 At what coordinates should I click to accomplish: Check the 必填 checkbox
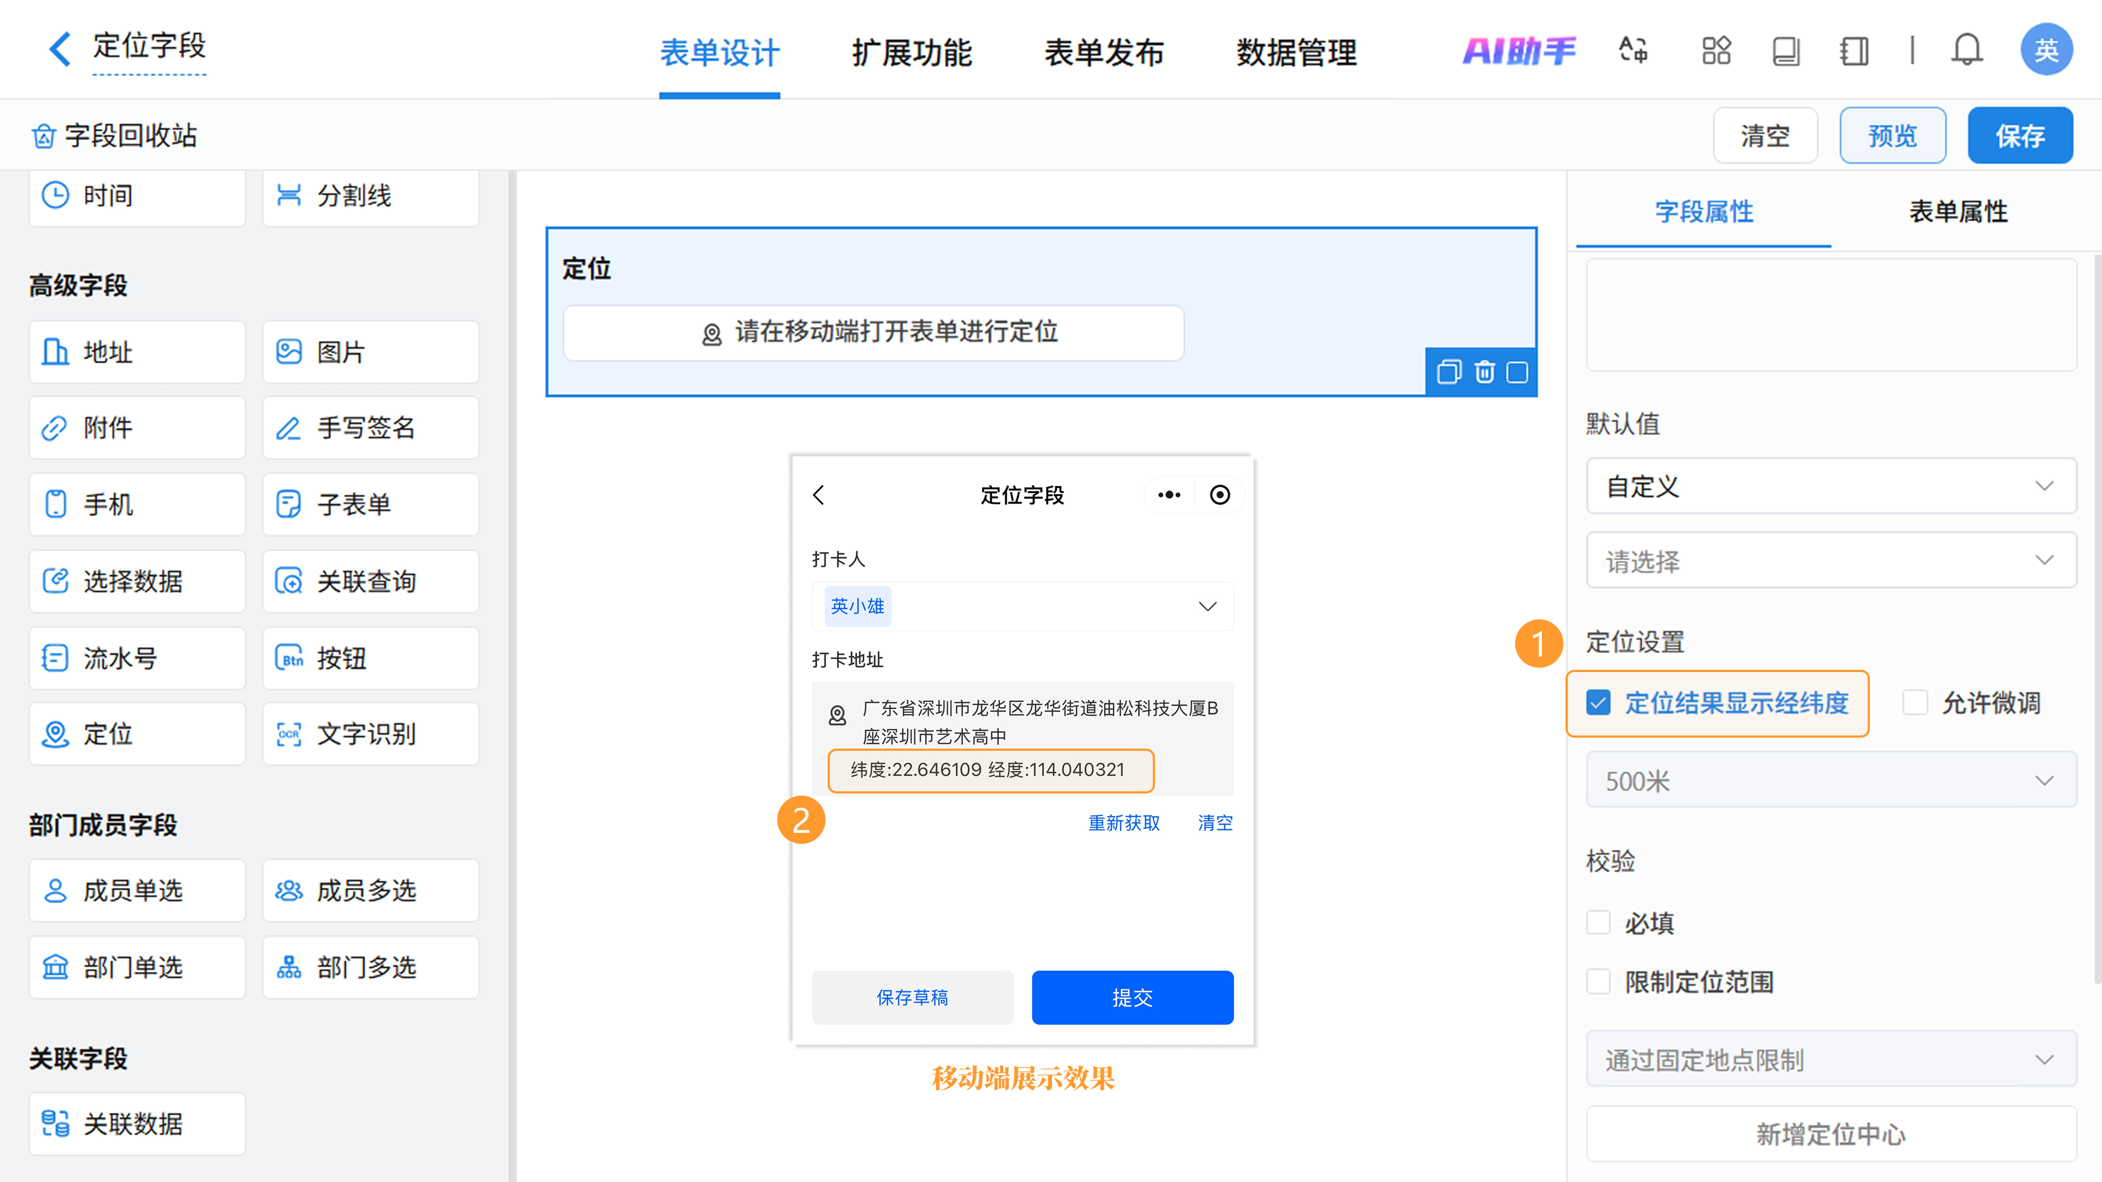pyautogui.click(x=1598, y=923)
